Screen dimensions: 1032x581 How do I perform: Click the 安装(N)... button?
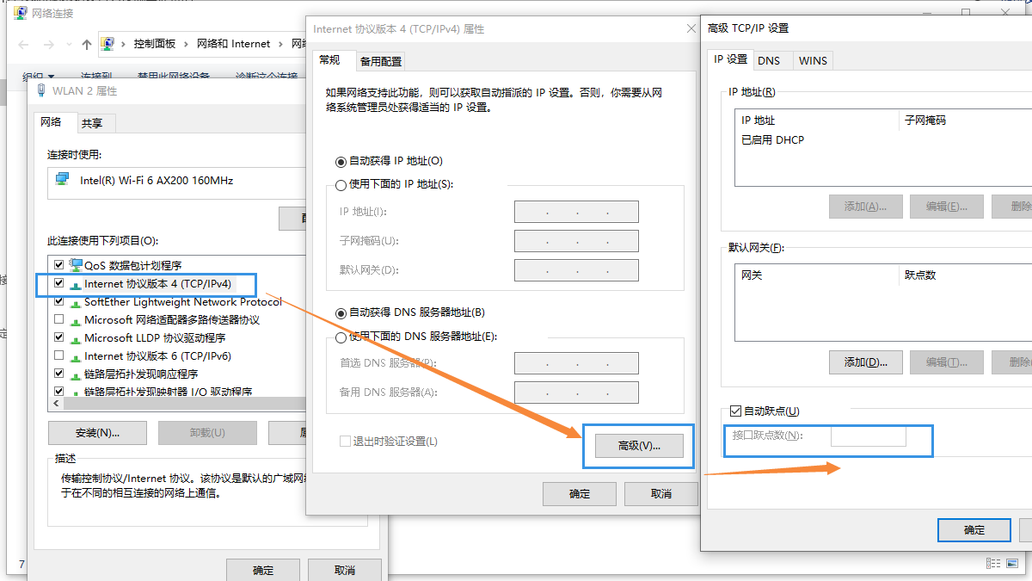97,433
